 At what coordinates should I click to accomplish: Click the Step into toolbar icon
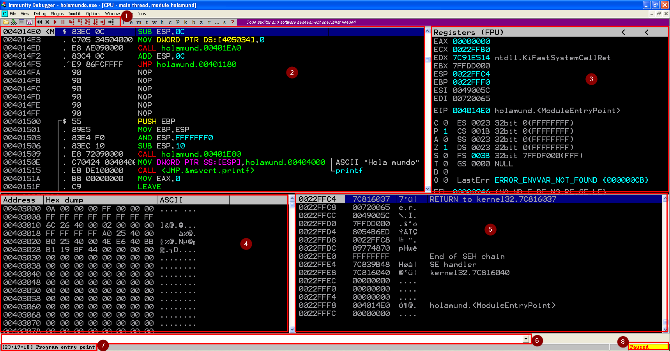point(71,22)
